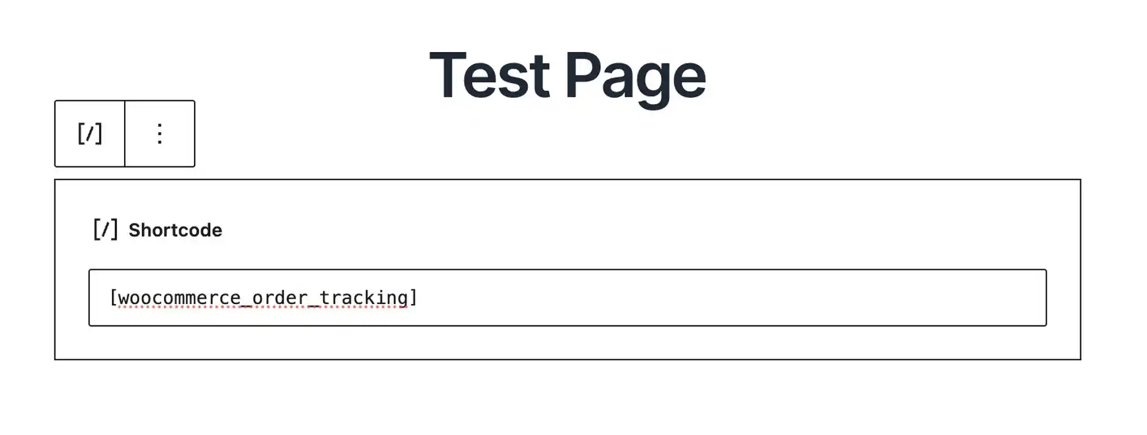This screenshot has height=435, width=1147.
Task: Place cursor before the opening shortcode bracket
Action: 110,298
